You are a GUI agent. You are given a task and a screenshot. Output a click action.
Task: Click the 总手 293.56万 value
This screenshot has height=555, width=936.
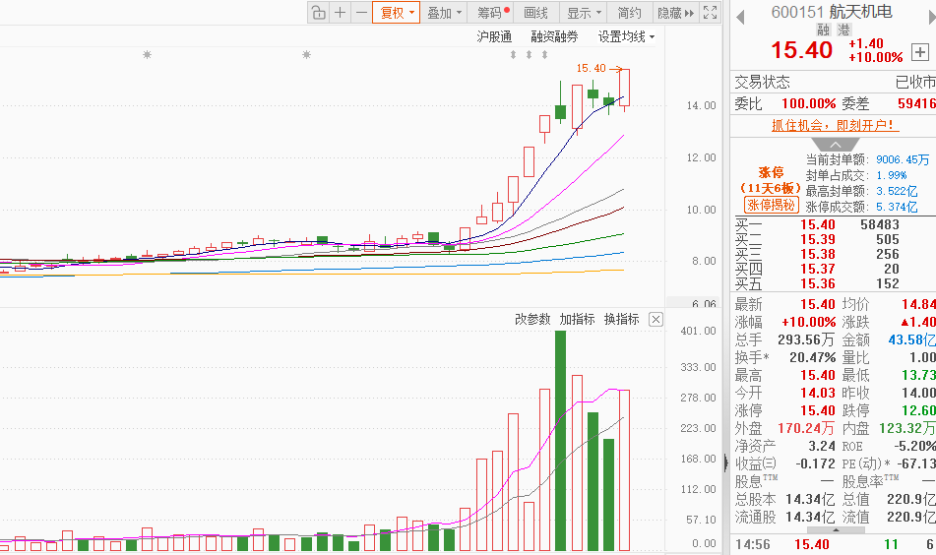[806, 339]
